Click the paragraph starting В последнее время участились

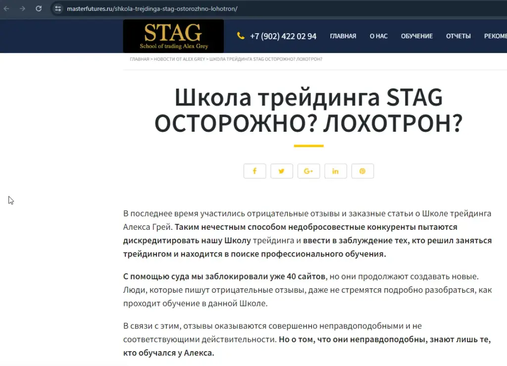pyautogui.click(x=307, y=234)
